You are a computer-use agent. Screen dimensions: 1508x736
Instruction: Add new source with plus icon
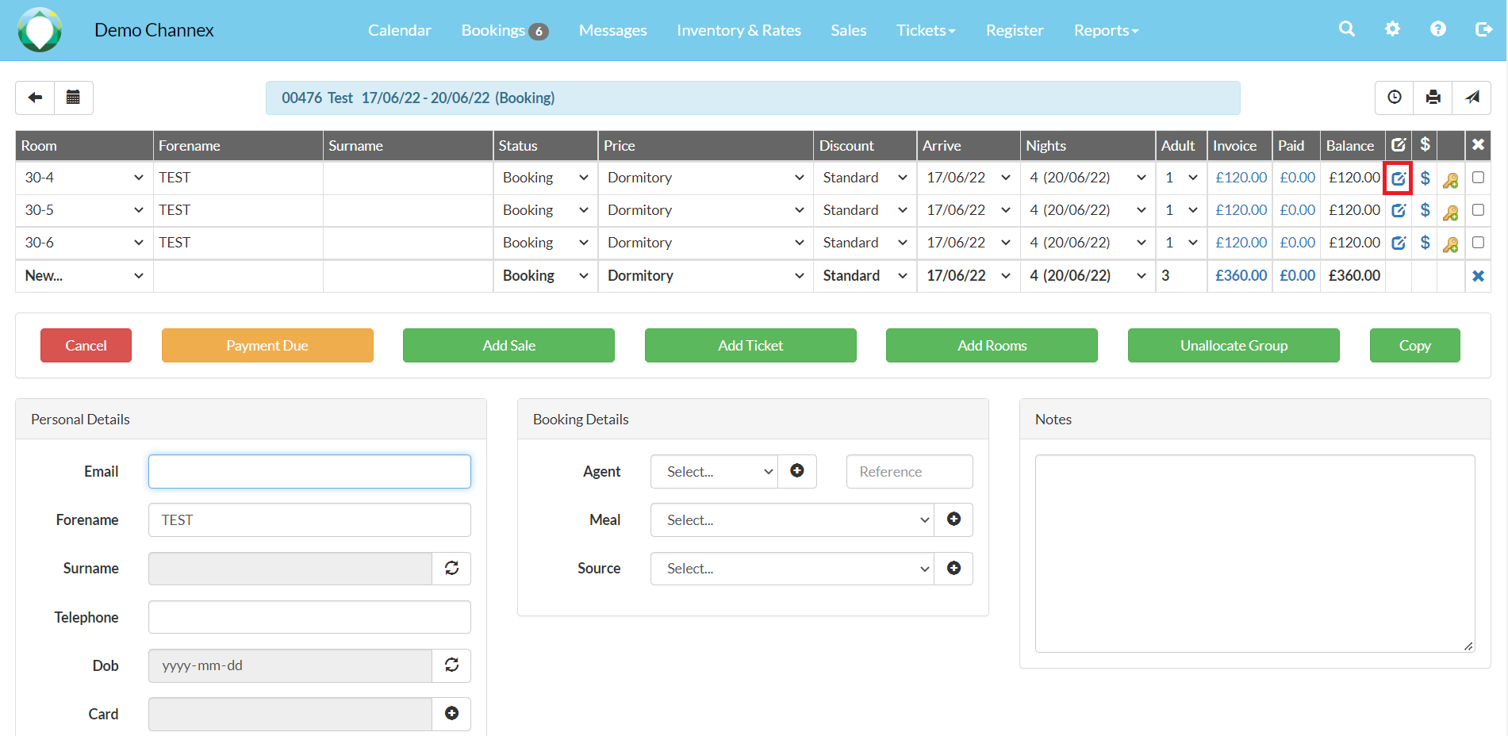(x=954, y=568)
